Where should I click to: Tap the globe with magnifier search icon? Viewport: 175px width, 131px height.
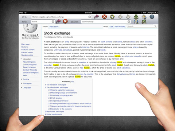click(136, 22)
